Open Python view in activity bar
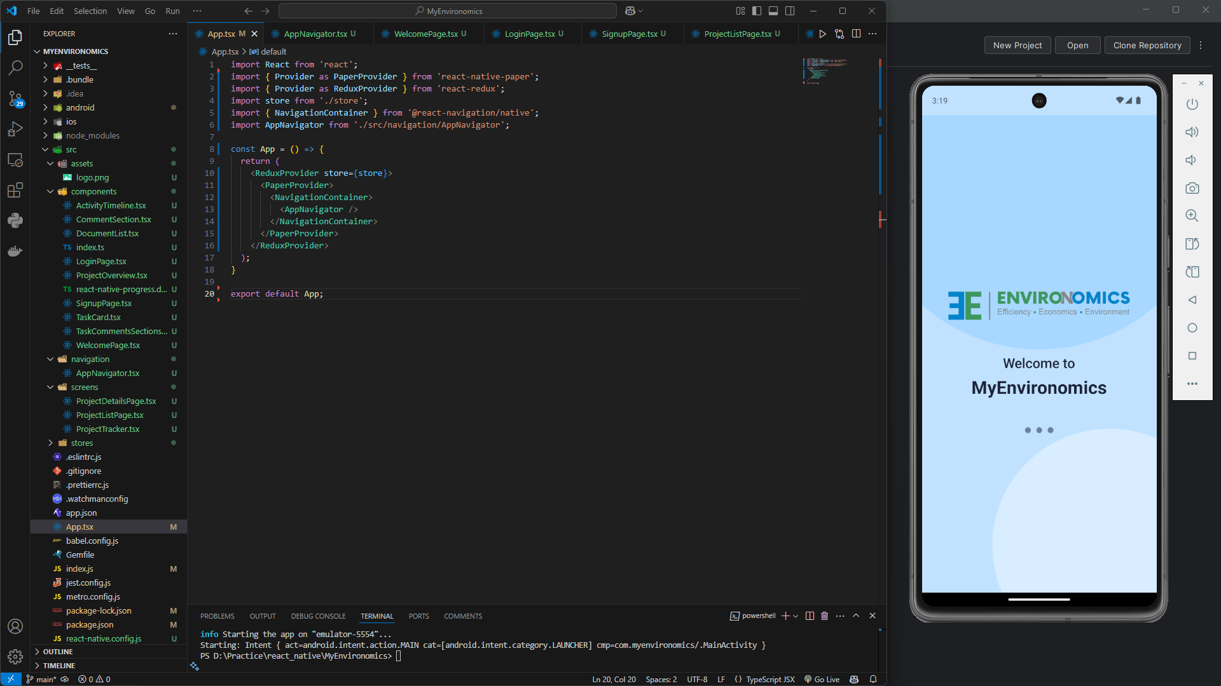Image resolution: width=1221 pixels, height=686 pixels. coord(15,220)
